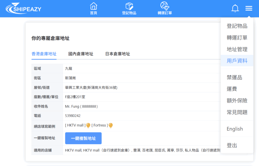
Task: Open the 轉運訂單 globe icon
Action: [165, 6]
